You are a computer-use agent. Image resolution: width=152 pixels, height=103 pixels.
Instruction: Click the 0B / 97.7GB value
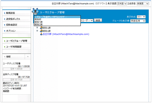point(24,77)
